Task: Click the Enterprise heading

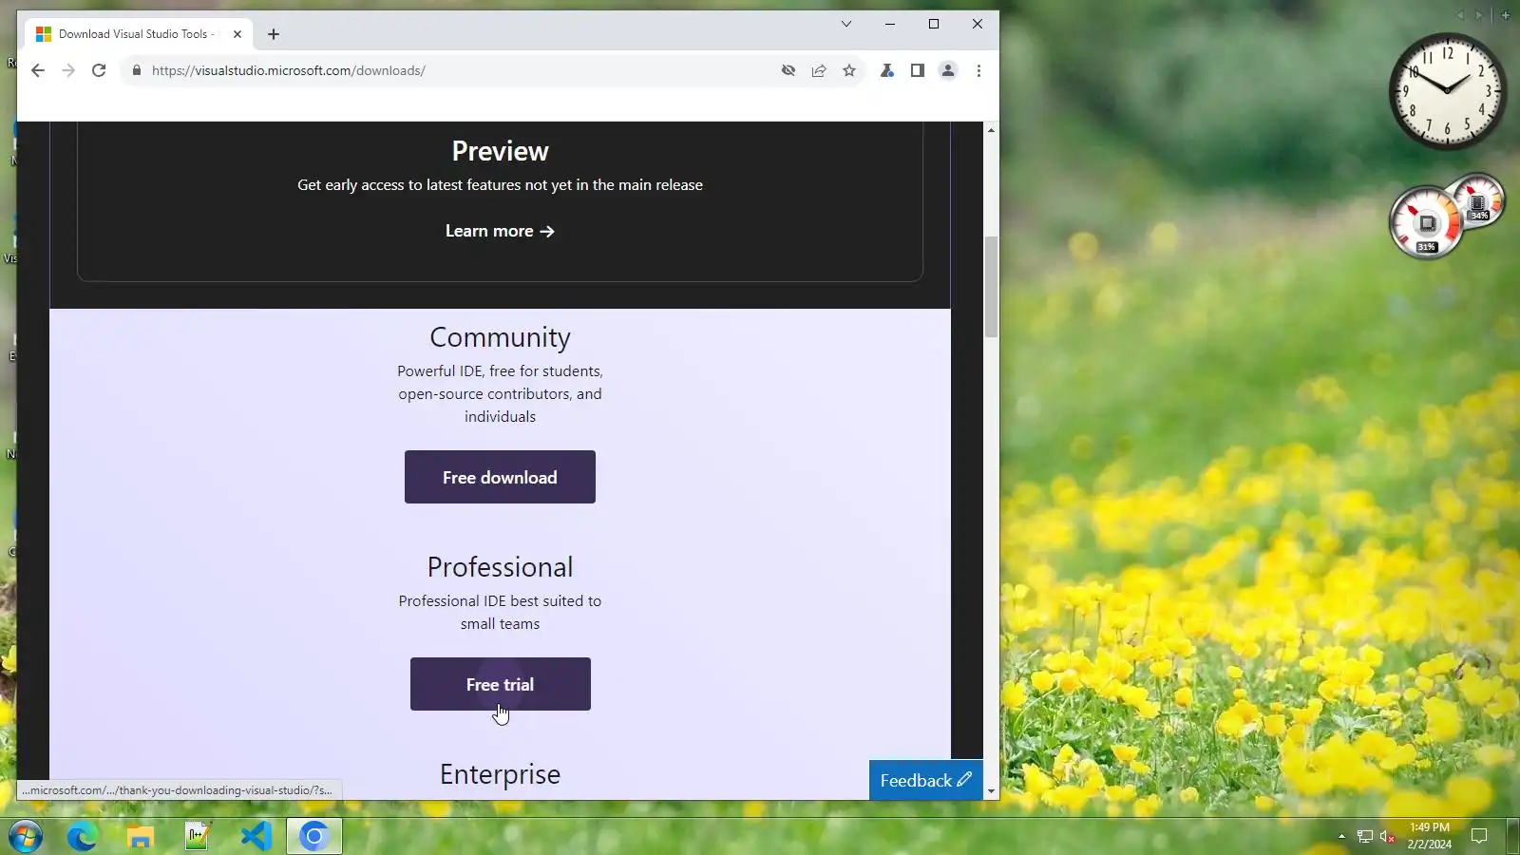Action: click(500, 774)
